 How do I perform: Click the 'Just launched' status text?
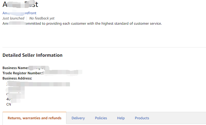pos(13,18)
